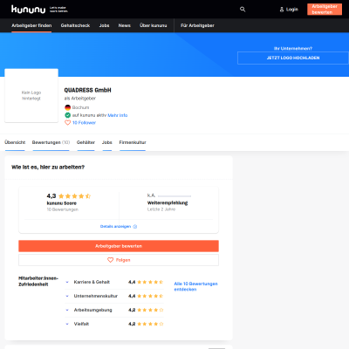Open Für Arbeitgeber menu item
Screen dimensions: 349x349
pyautogui.click(x=197, y=25)
